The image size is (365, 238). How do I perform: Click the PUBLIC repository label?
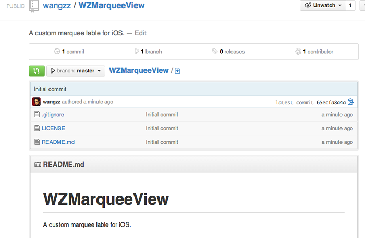coord(15,6)
